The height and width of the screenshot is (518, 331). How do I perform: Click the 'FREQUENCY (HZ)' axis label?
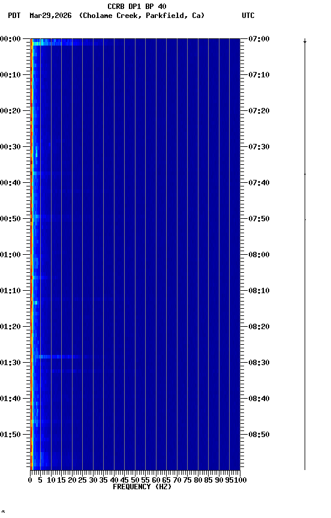(142, 487)
